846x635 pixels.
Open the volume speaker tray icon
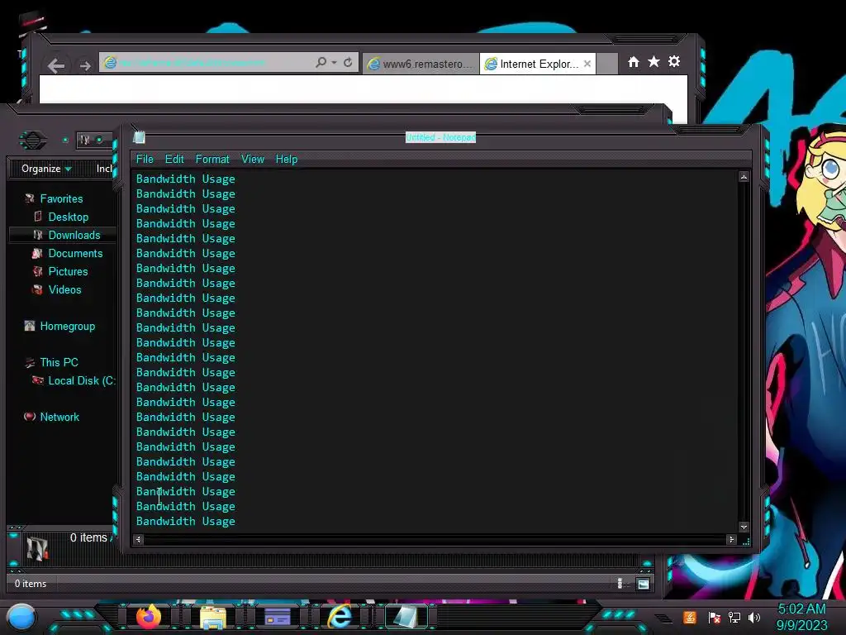[754, 617]
